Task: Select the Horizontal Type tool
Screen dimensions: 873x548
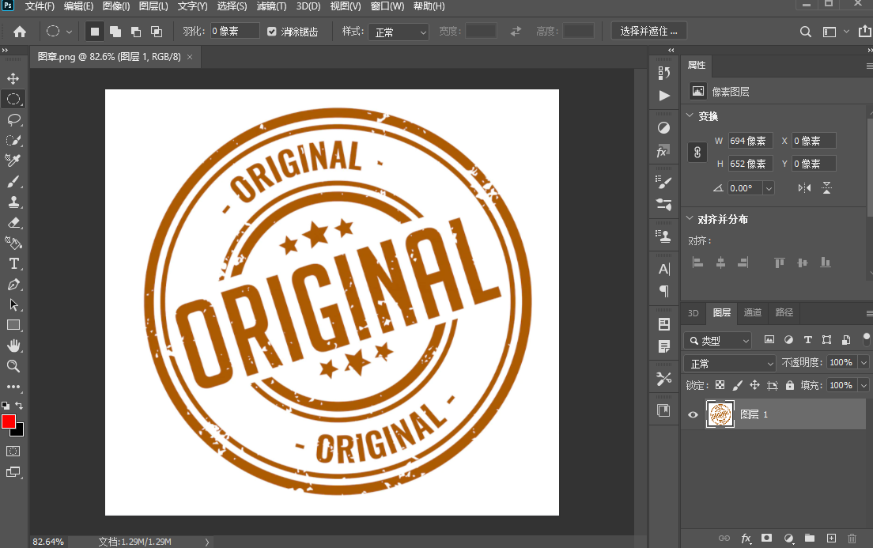Action: tap(13, 263)
